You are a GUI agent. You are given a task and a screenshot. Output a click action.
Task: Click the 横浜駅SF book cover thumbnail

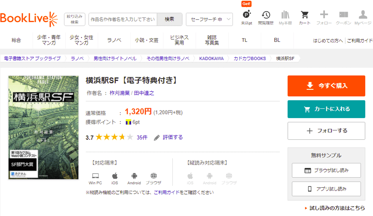click(x=43, y=127)
